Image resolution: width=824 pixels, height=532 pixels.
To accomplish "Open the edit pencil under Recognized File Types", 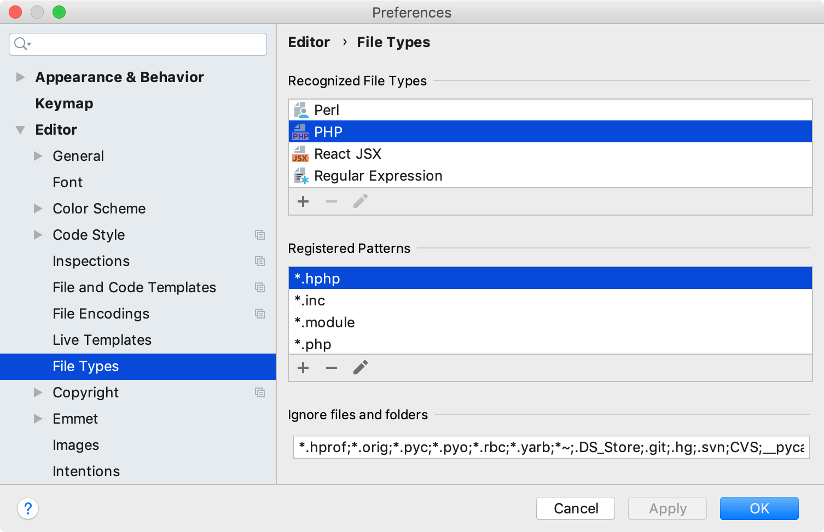I will coord(360,201).
